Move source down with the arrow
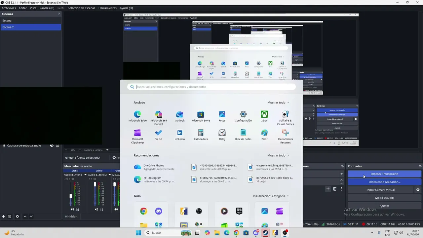Viewport: 423px width, 238px height. (31, 217)
